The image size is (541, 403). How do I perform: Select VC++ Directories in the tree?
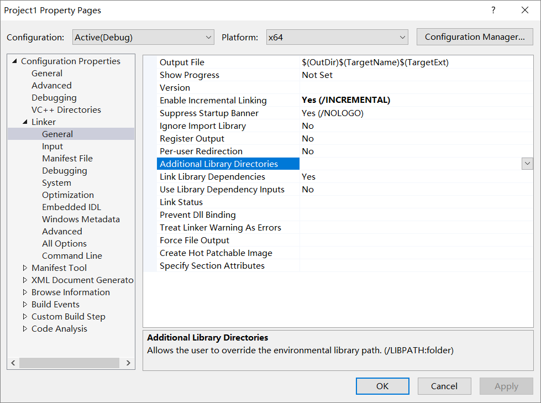click(x=66, y=109)
